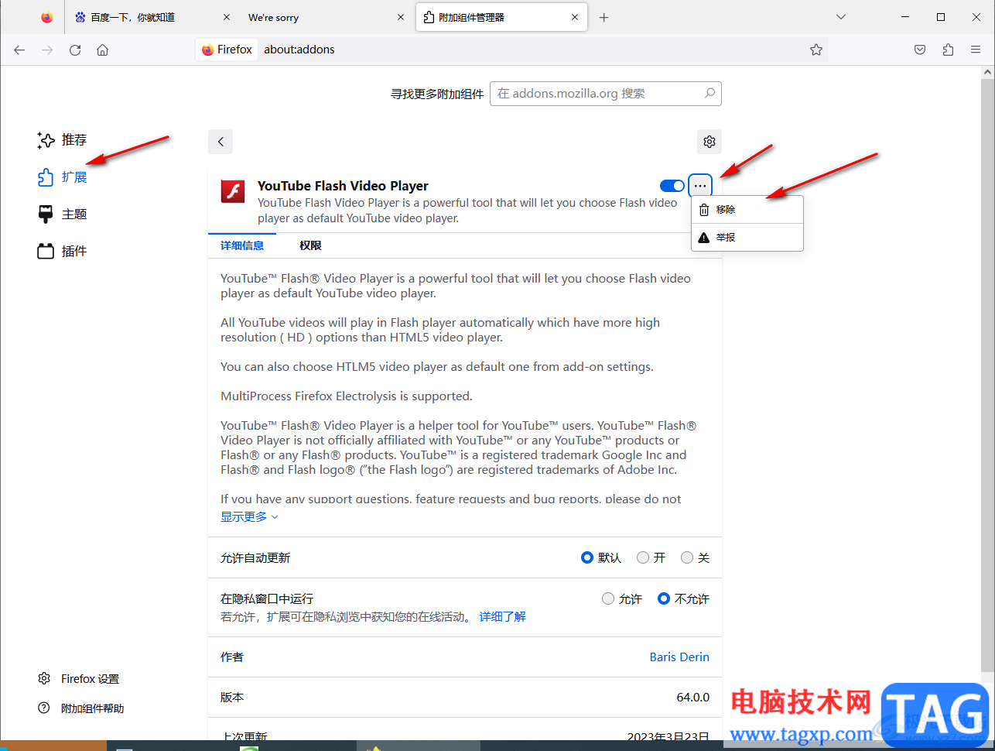Image resolution: width=995 pixels, height=751 pixels.
Task: Open the Learn more (详细了解) link
Action: pyautogui.click(x=503, y=617)
